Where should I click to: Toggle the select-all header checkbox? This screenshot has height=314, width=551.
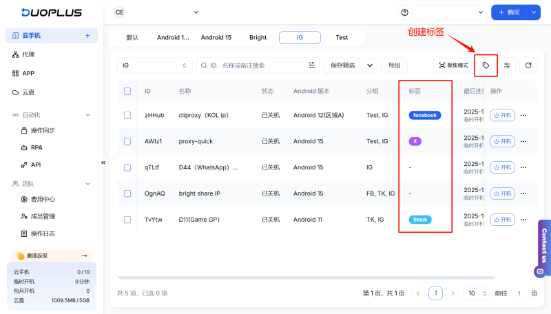[127, 91]
